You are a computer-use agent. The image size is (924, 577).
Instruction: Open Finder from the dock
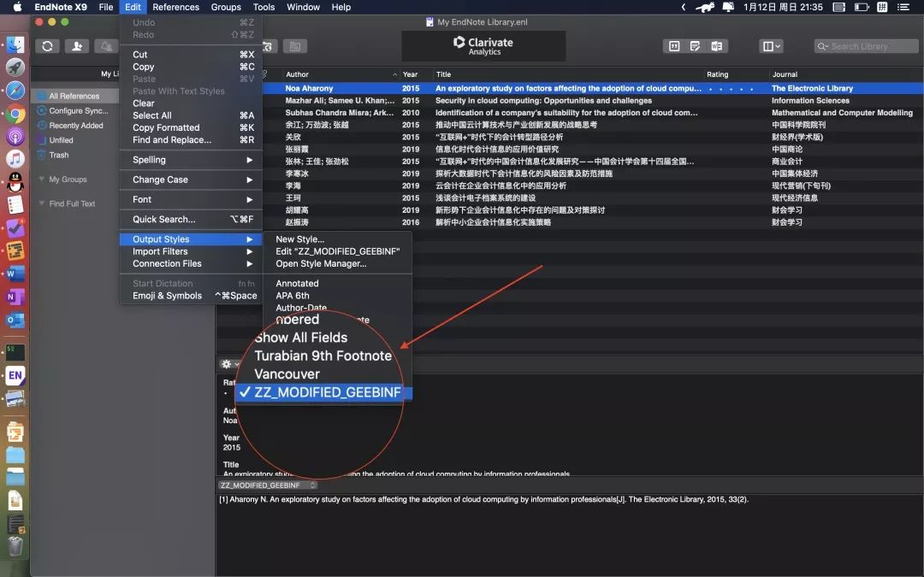(x=15, y=44)
